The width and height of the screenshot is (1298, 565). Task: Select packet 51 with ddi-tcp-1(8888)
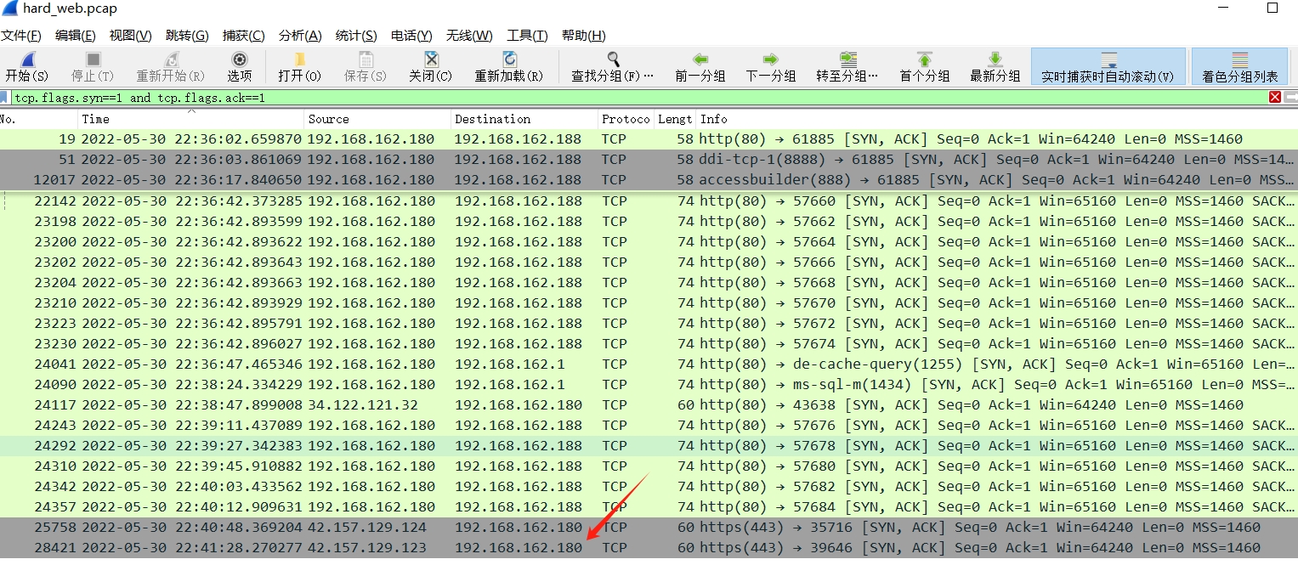[649, 160]
